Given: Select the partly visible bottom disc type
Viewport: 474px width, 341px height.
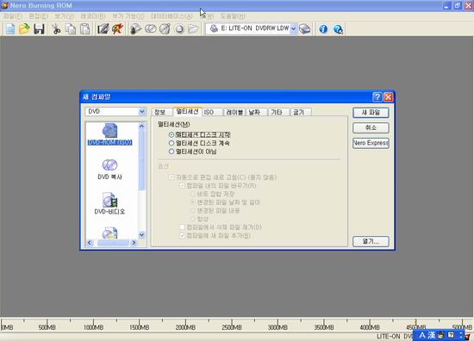Looking at the screenshot, I should click(x=109, y=232).
